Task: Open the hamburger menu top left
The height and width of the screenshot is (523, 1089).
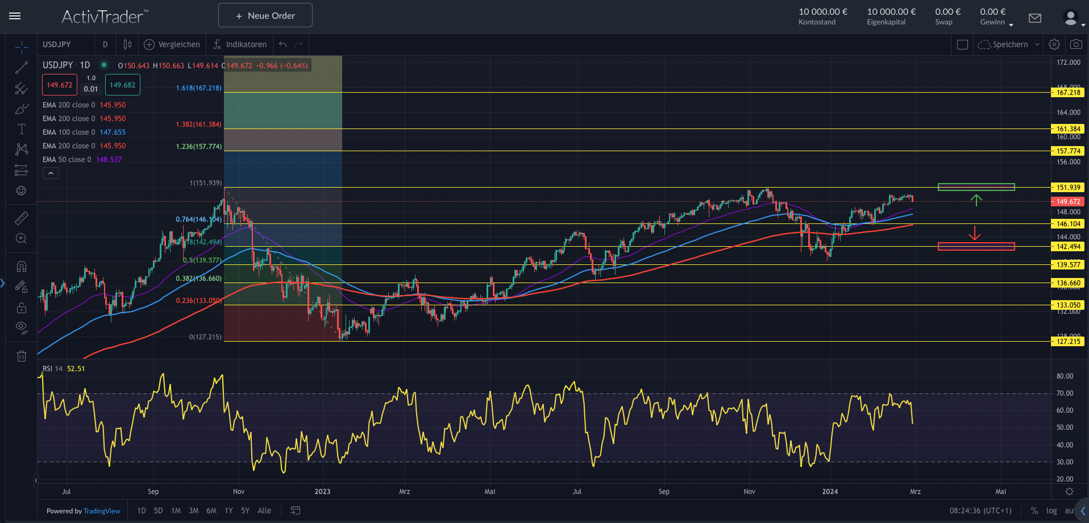Action: click(15, 16)
